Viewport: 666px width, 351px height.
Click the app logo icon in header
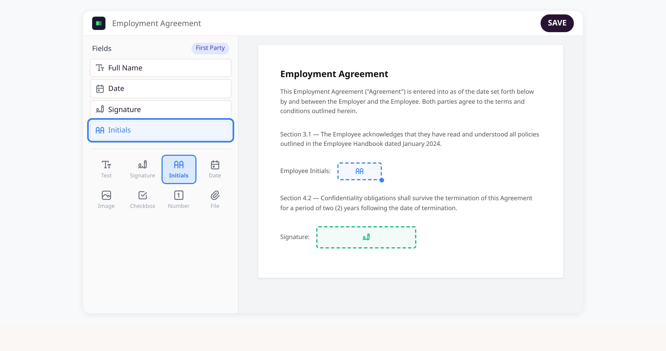[x=99, y=23]
